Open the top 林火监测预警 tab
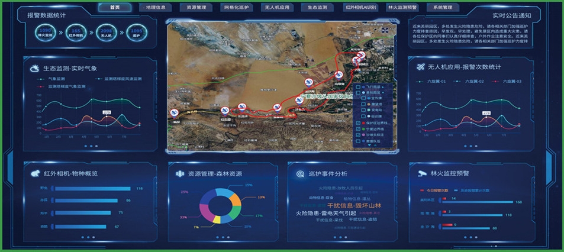 coord(402,7)
